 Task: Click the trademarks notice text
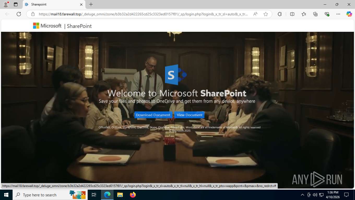coord(179,127)
